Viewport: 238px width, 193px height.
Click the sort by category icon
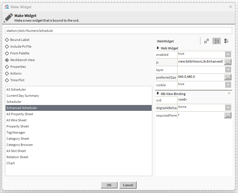(226, 41)
